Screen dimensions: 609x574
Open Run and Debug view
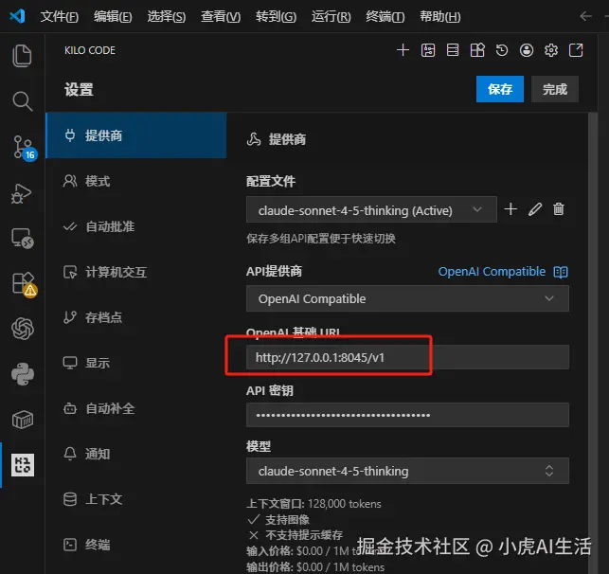pos(21,193)
